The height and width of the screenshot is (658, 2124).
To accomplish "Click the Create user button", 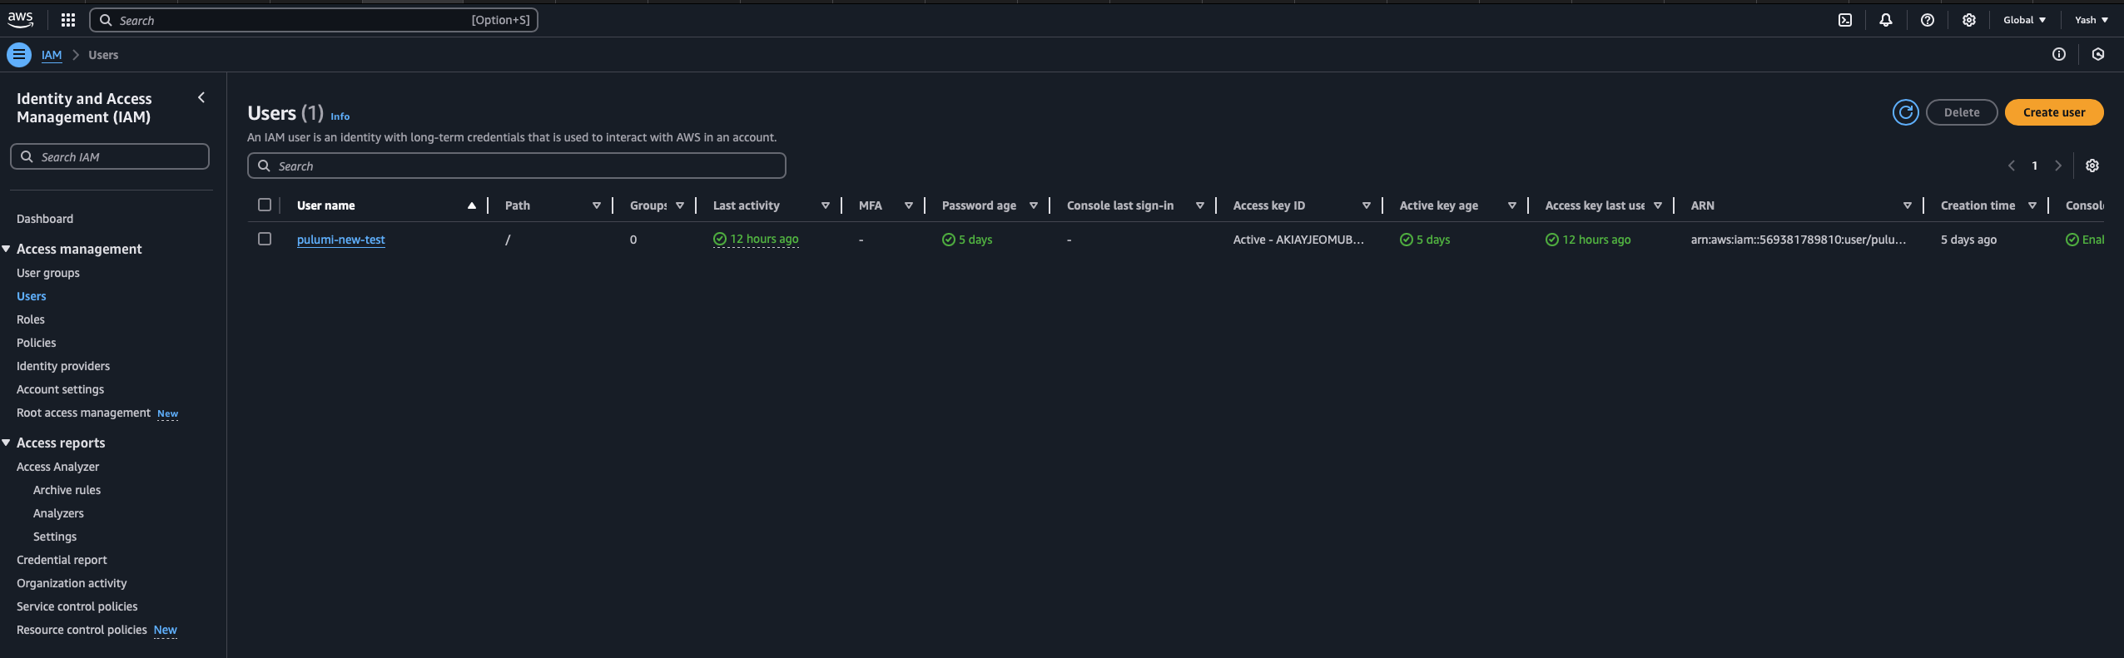I will (x=2054, y=112).
